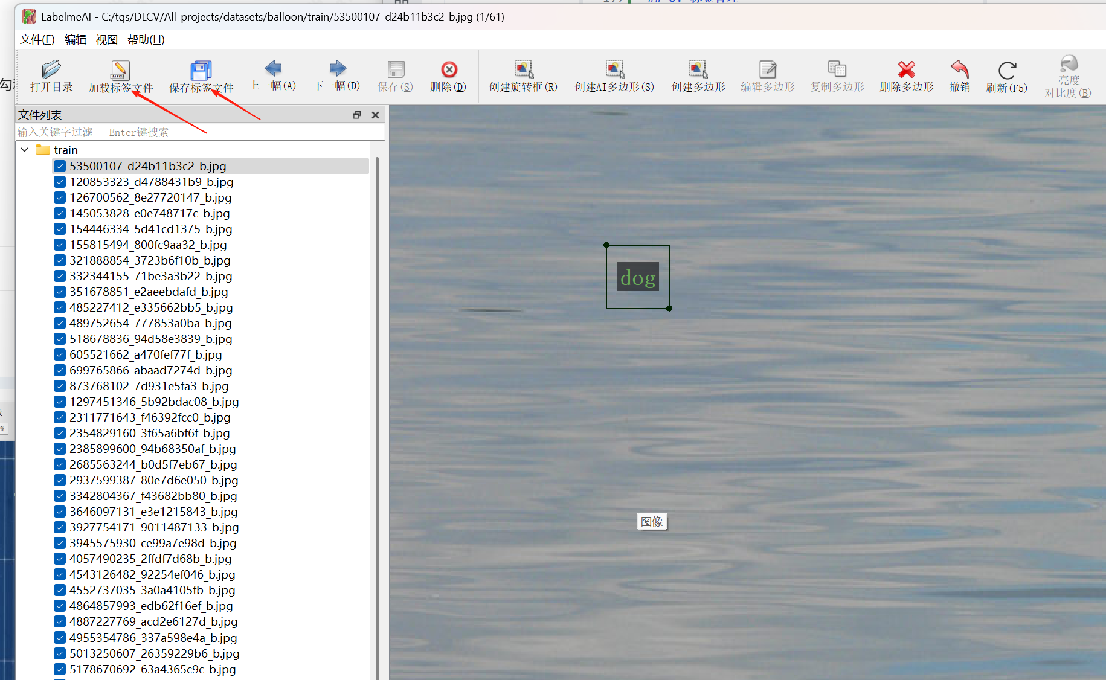Click the keyword filter search field
Viewport: 1106px width, 680px height.
pos(181,132)
